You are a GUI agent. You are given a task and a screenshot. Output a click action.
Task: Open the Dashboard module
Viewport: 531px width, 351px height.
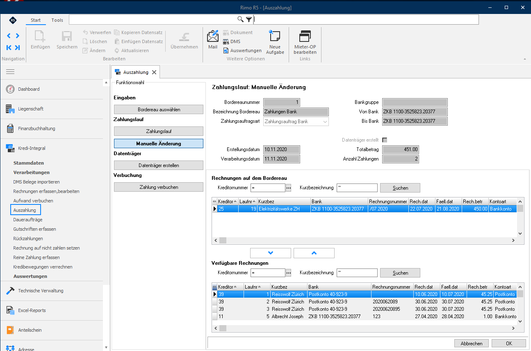click(x=52, y=89)
